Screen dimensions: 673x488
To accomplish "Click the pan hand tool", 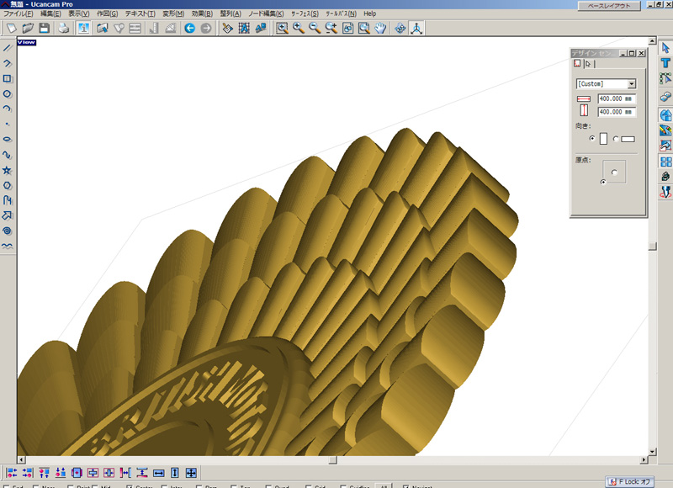I will (x=380, y=28).
